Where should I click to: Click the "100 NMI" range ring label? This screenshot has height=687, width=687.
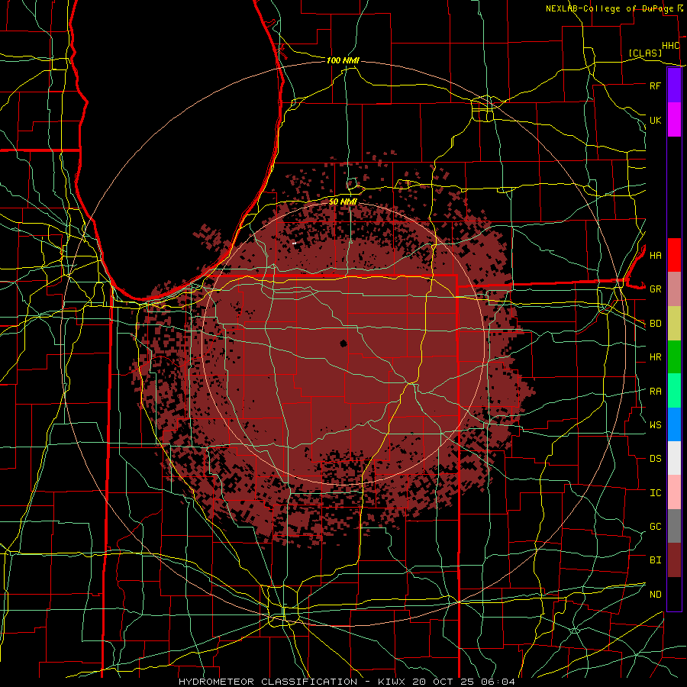[x=343, y=60]
